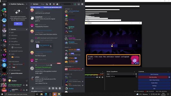
Task: Click Exit in OBS controls
Action: point(154,89)
